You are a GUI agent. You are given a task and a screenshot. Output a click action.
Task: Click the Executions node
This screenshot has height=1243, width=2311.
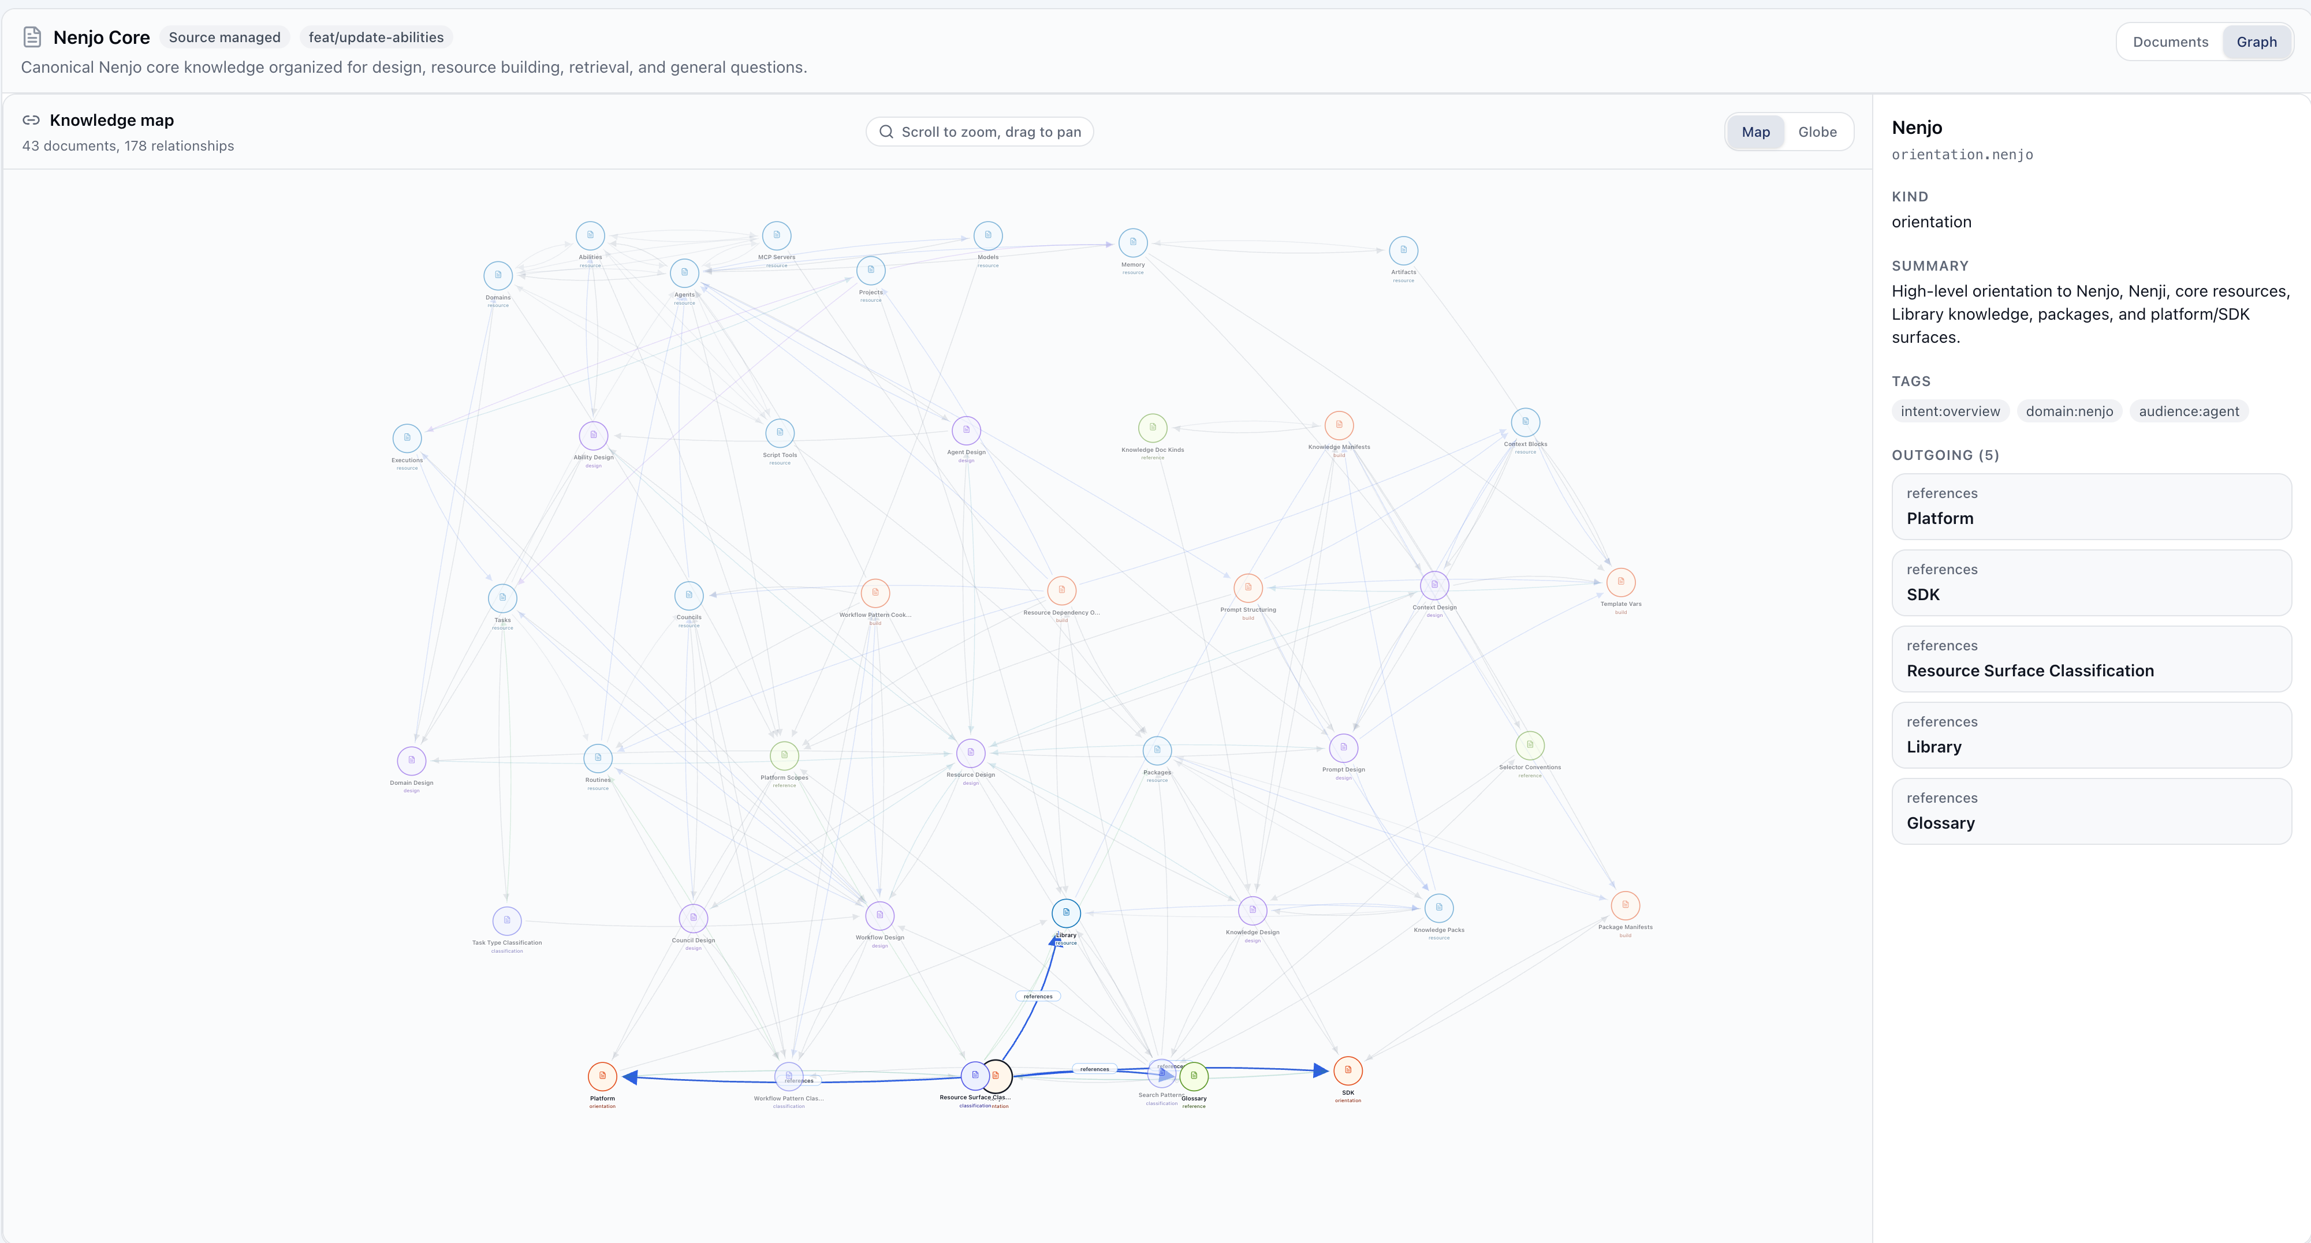point(407,437)
